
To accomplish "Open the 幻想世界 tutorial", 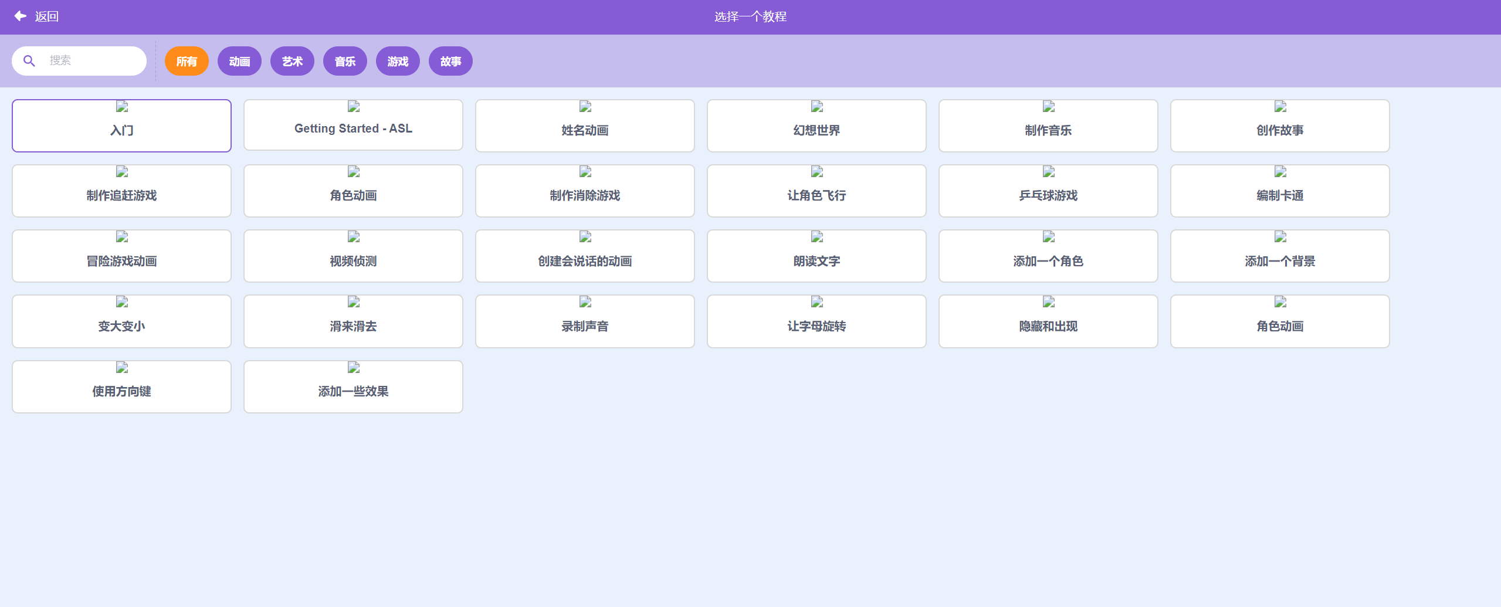I will [x=816, y=125].
